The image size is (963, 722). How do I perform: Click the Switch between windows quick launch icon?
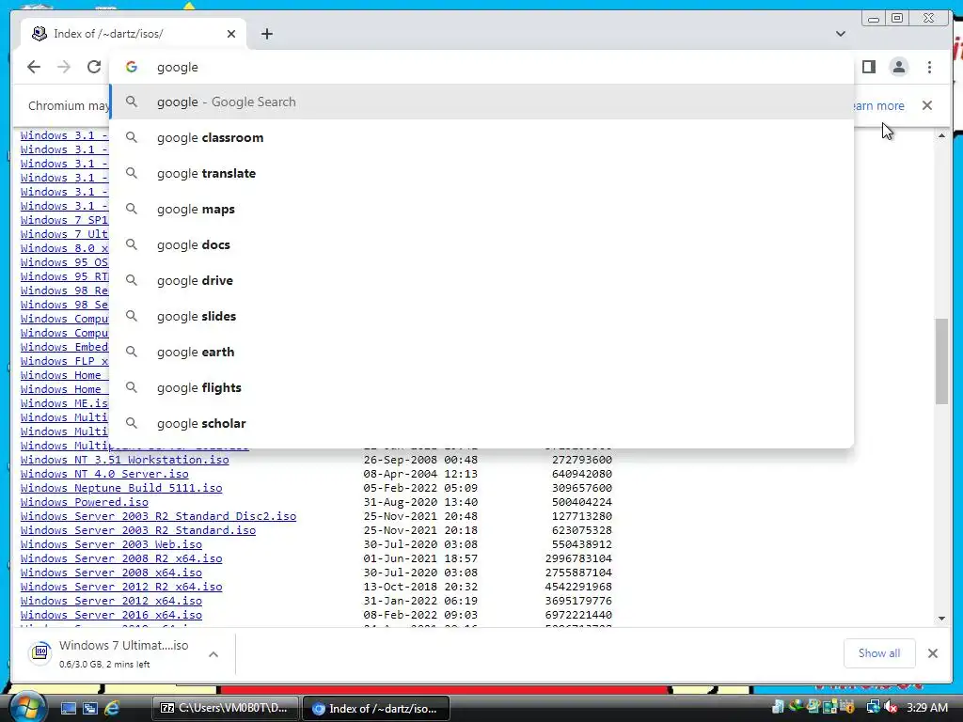(x=89, y=709)
